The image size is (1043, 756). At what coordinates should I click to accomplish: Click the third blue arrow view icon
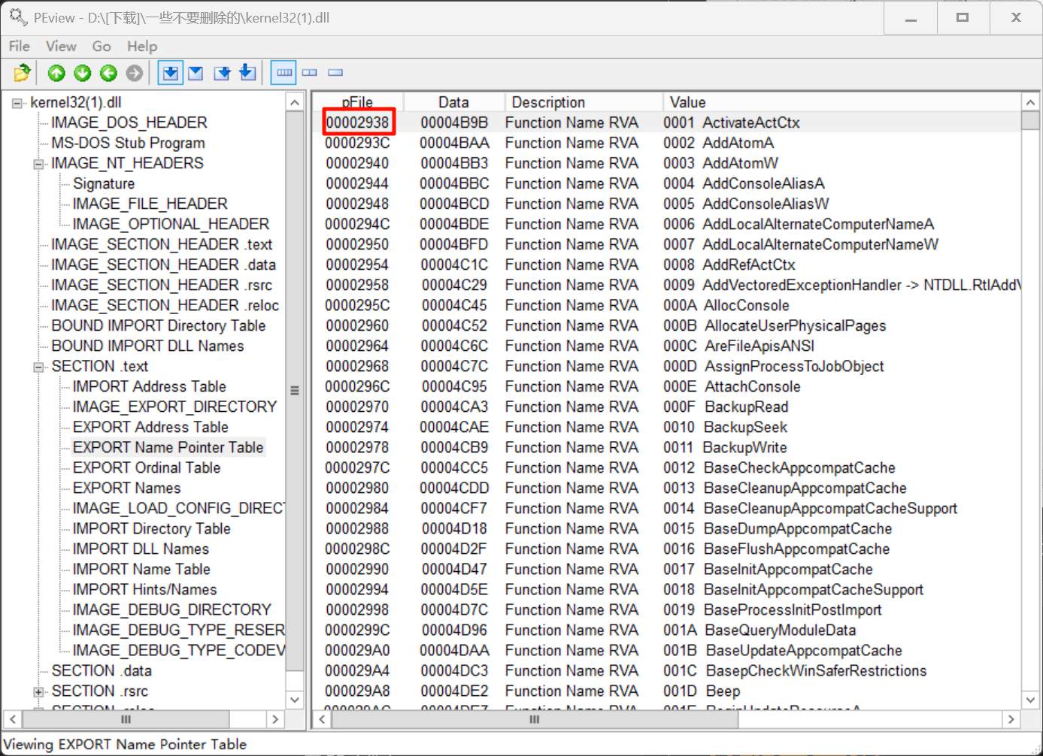[x=222, y=73]
